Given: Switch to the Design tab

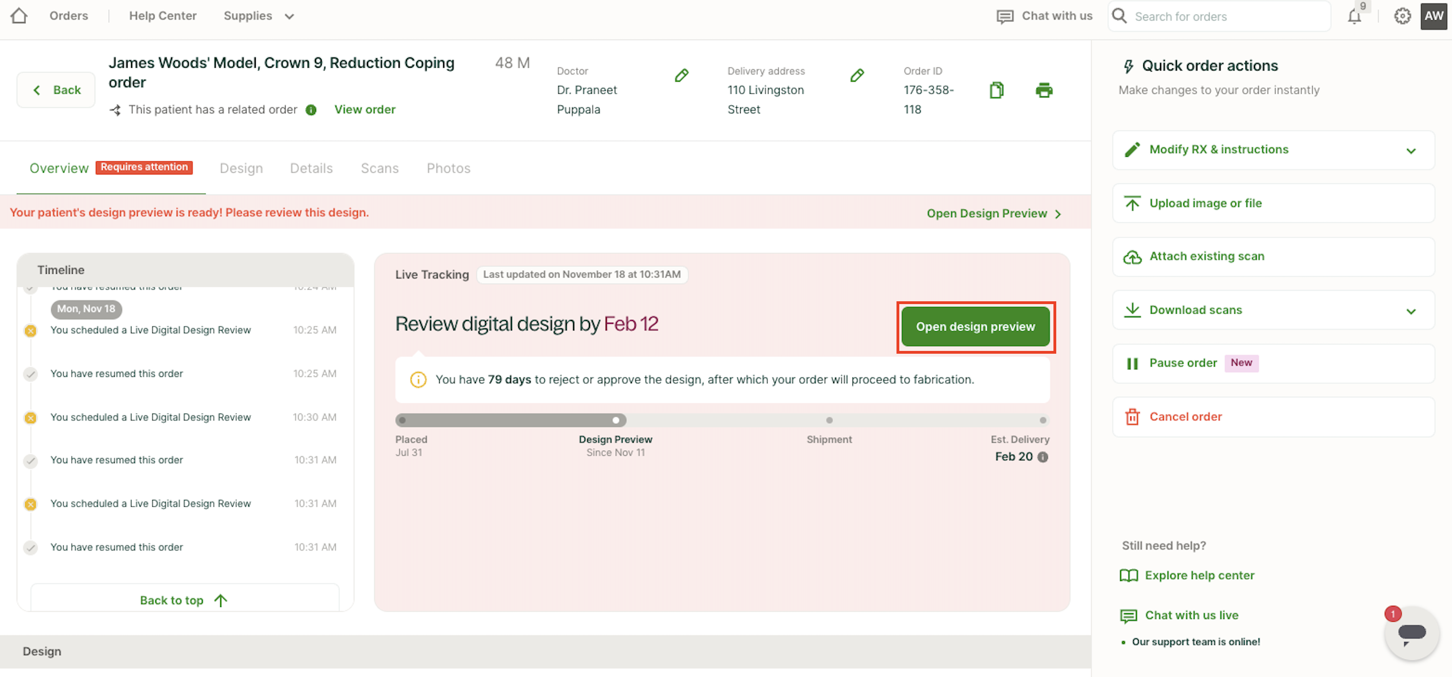Looking at the screenshot, I should (241, 168).
